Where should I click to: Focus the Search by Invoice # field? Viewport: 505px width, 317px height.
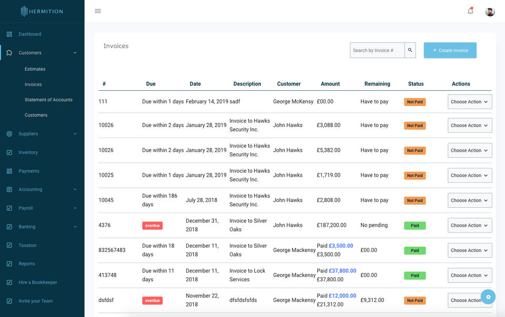click(x=377, y=50)
